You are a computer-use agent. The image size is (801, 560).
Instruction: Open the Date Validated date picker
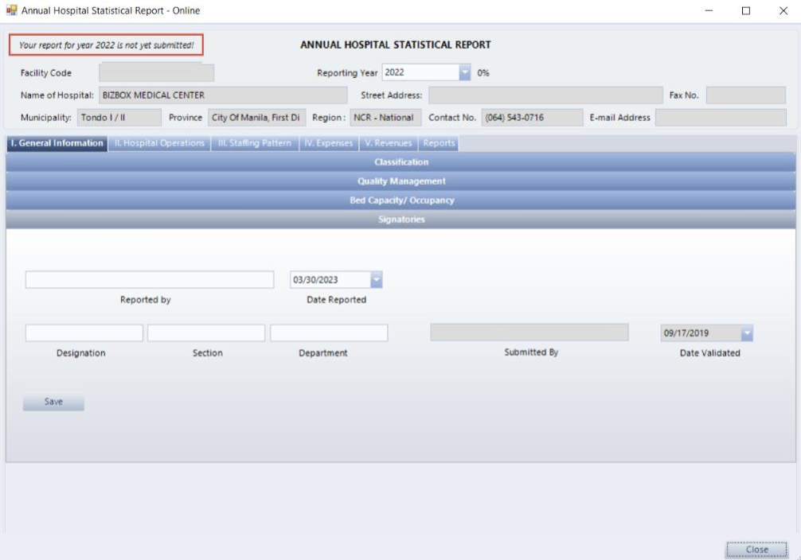(746, 333)
